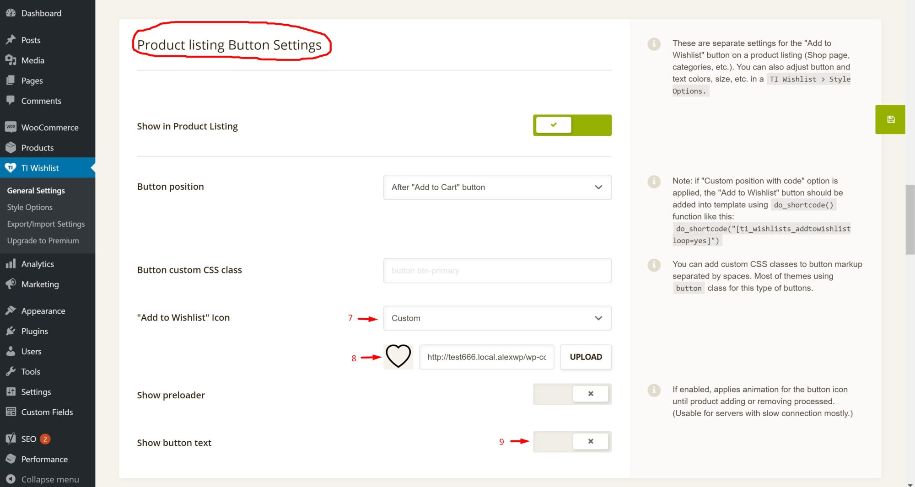This screenshot has width=915, height=487.
Task: Click the Appearance brush icon
Action: 11,311
